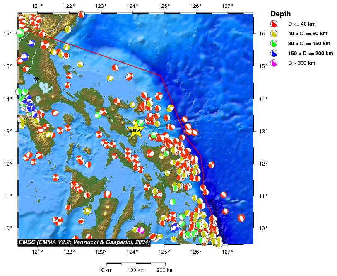Click the '200 km' scale bar label
Viewport: 337px width, 276px height.
click(x=165, y=270)
